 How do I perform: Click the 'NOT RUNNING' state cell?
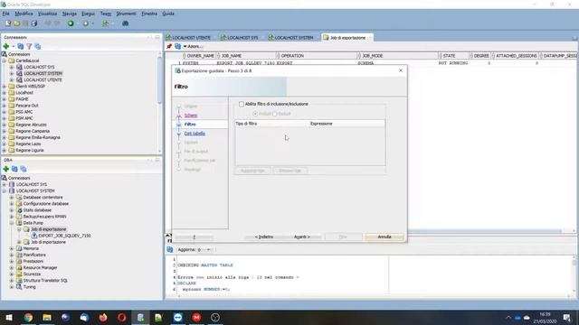pos(453,63)
